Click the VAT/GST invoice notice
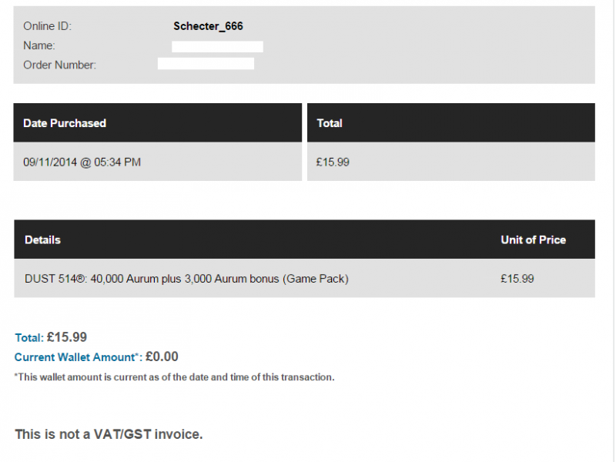The width and height of the screenshot is (616, 462). pyautogui.click(x=109, y=434)
